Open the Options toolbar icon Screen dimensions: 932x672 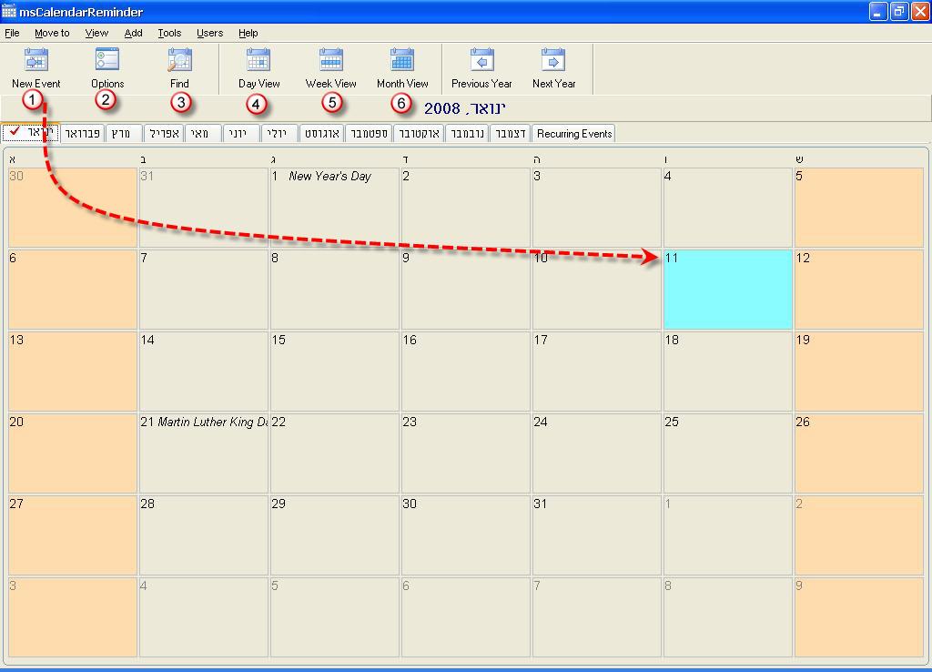[107, 61]
